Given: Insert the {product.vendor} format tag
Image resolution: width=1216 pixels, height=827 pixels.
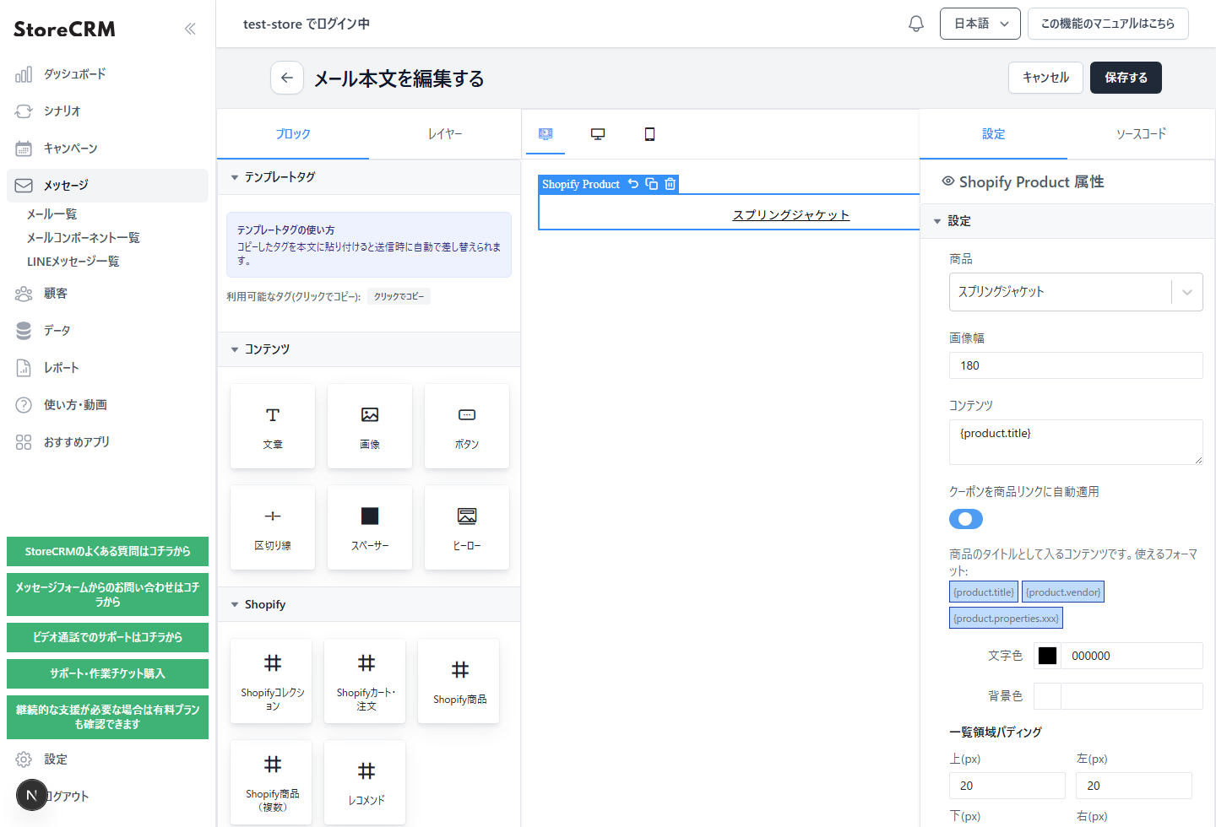Looking at the screenshot, I should (1063, 592).
